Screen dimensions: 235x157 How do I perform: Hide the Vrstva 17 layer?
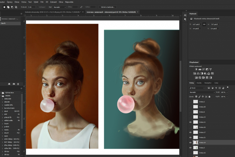[190, 132]
